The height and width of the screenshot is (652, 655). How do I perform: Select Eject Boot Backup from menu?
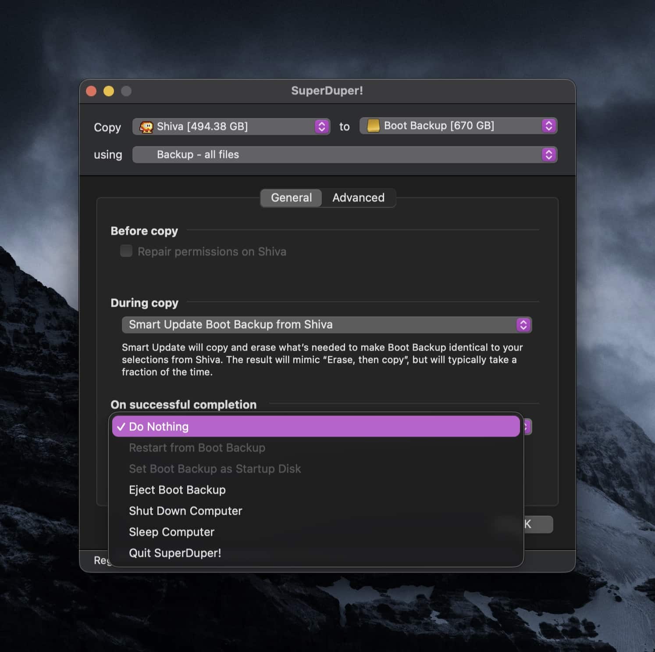(x=177, y=490)
